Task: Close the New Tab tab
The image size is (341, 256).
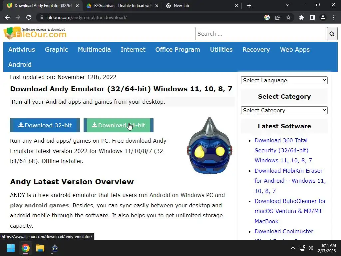Action: (236, 6)
